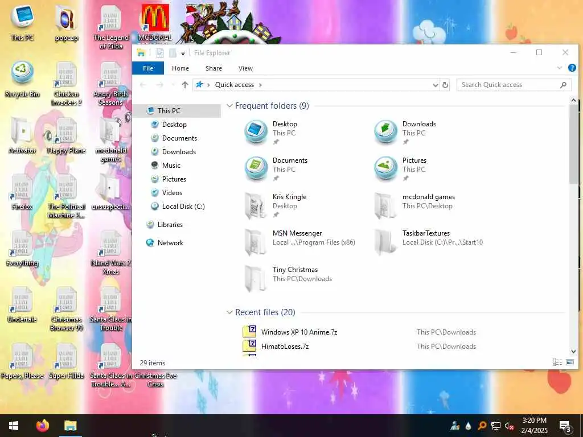Select Windows XP 10 Anime.7z file
Image resolution: width=583 pixels, height=437 pixels.
[x=299, y=332]
